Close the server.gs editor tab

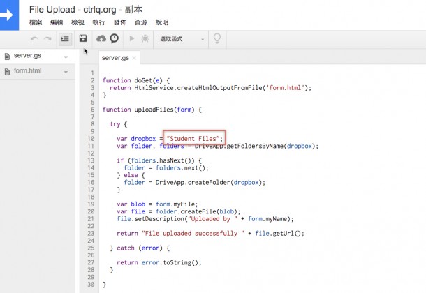coord(134,57)
